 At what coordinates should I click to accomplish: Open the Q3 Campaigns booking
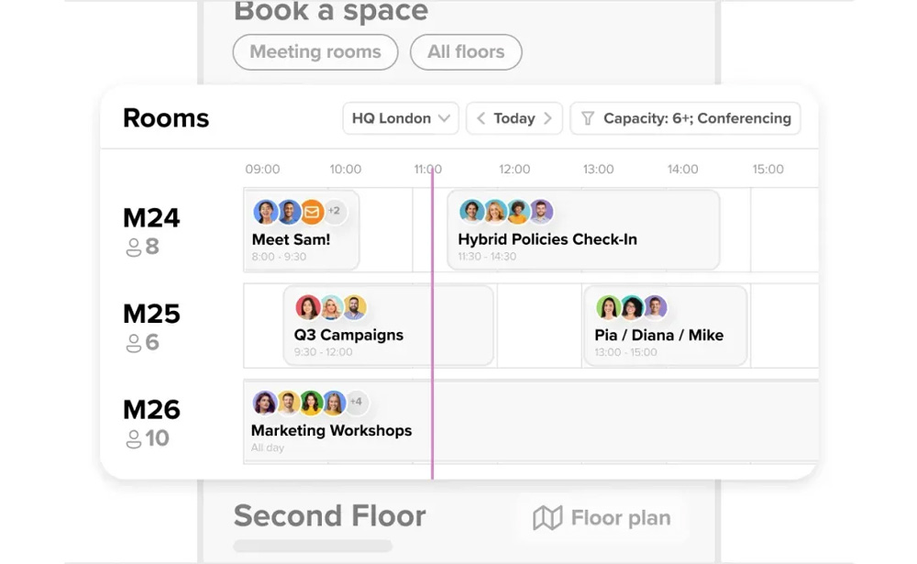(388, 326)
